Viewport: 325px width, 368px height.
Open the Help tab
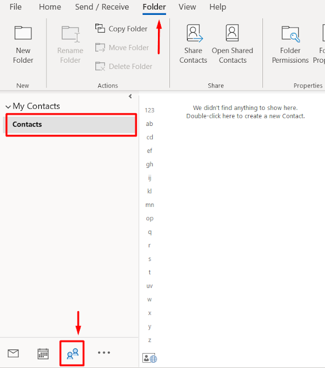click(218, 7)
